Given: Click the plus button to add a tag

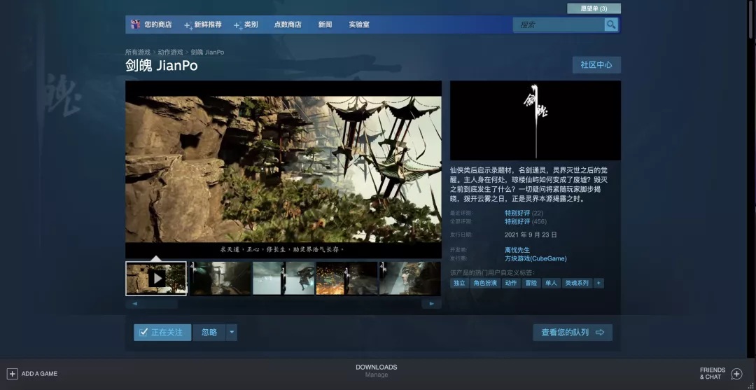Looking at the screenshot, I should [598, 283].
